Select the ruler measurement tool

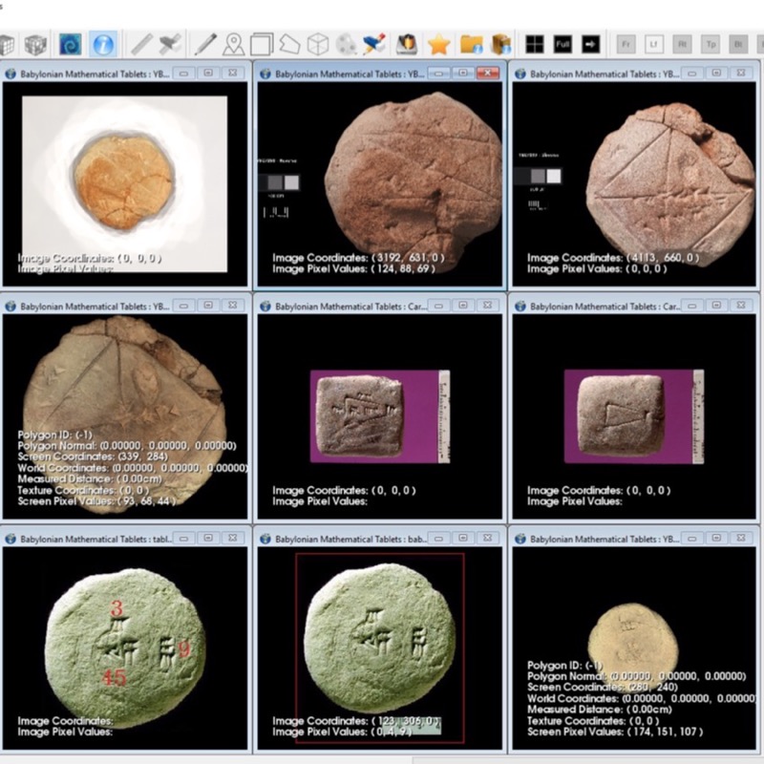141,44
